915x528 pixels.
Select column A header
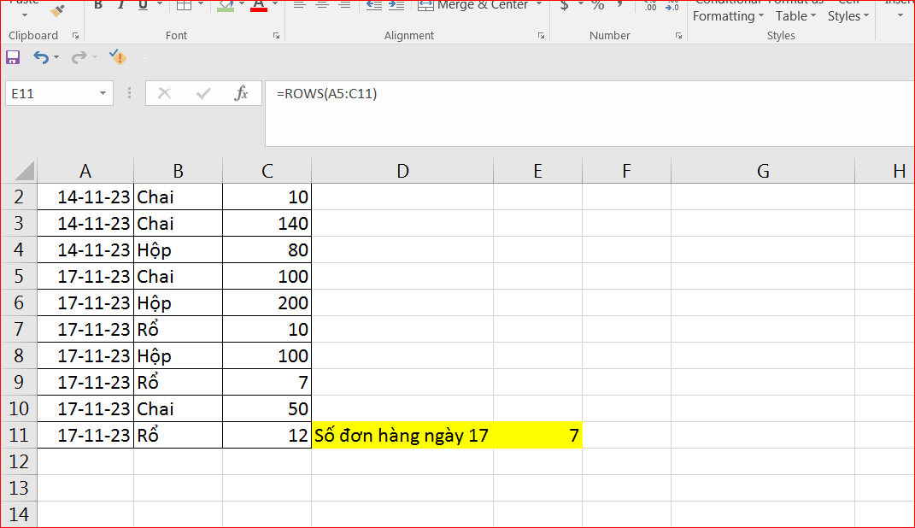[x=85, y=171]
